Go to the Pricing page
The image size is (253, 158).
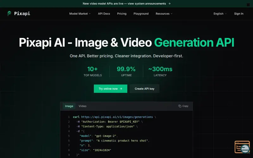point(122,14)
